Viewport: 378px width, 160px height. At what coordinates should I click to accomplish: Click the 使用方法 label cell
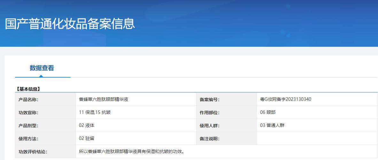click(45, 138)
